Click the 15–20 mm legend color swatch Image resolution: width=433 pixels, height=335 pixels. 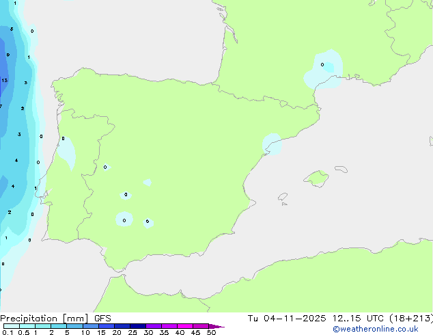click(107, 326)
